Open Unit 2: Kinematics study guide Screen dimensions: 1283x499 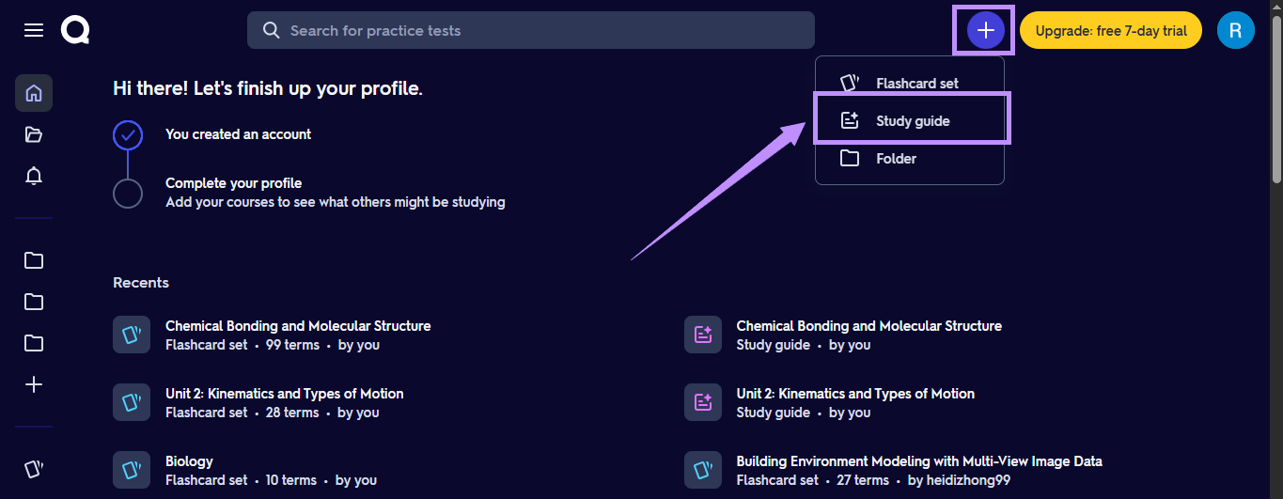855,402
